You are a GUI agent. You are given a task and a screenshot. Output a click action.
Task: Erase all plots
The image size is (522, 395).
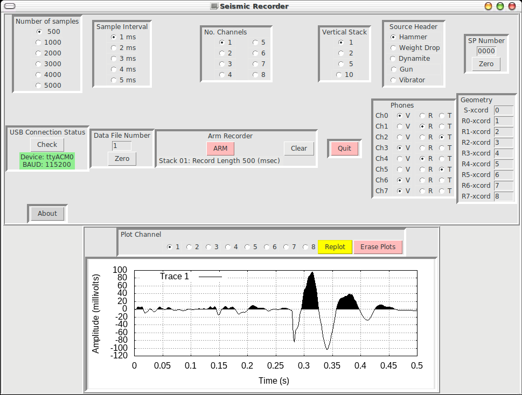coord(378,246)
